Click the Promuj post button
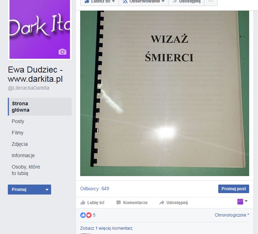Viewport: 258px width, 234px height. coord(234,189)
